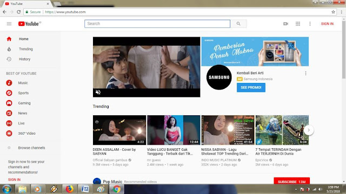Open Music under Best of YouTube
Image resolution: width=346 pixels, height=194 pixels.
[23, 82]
